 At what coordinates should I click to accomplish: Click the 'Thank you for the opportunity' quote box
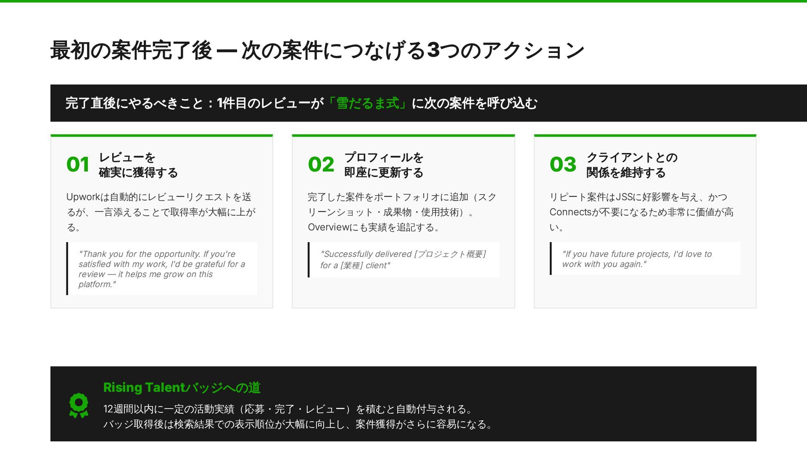162,269
